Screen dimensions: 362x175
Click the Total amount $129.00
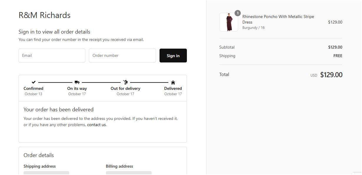pos(331,75)
